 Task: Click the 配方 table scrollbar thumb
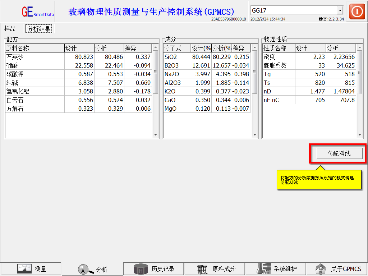click(156, 72)
